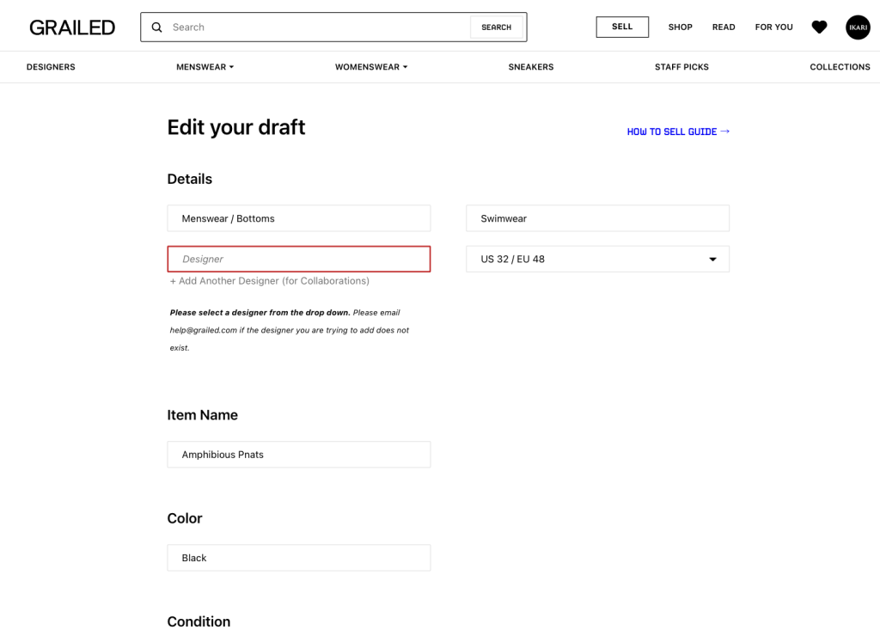This screenshot has height=630, width=880.
Task: Expand the Menswear dropdown menu
Action: coord(205,67)
